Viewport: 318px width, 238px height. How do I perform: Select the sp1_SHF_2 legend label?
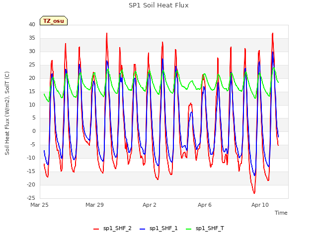coord(117,228)
